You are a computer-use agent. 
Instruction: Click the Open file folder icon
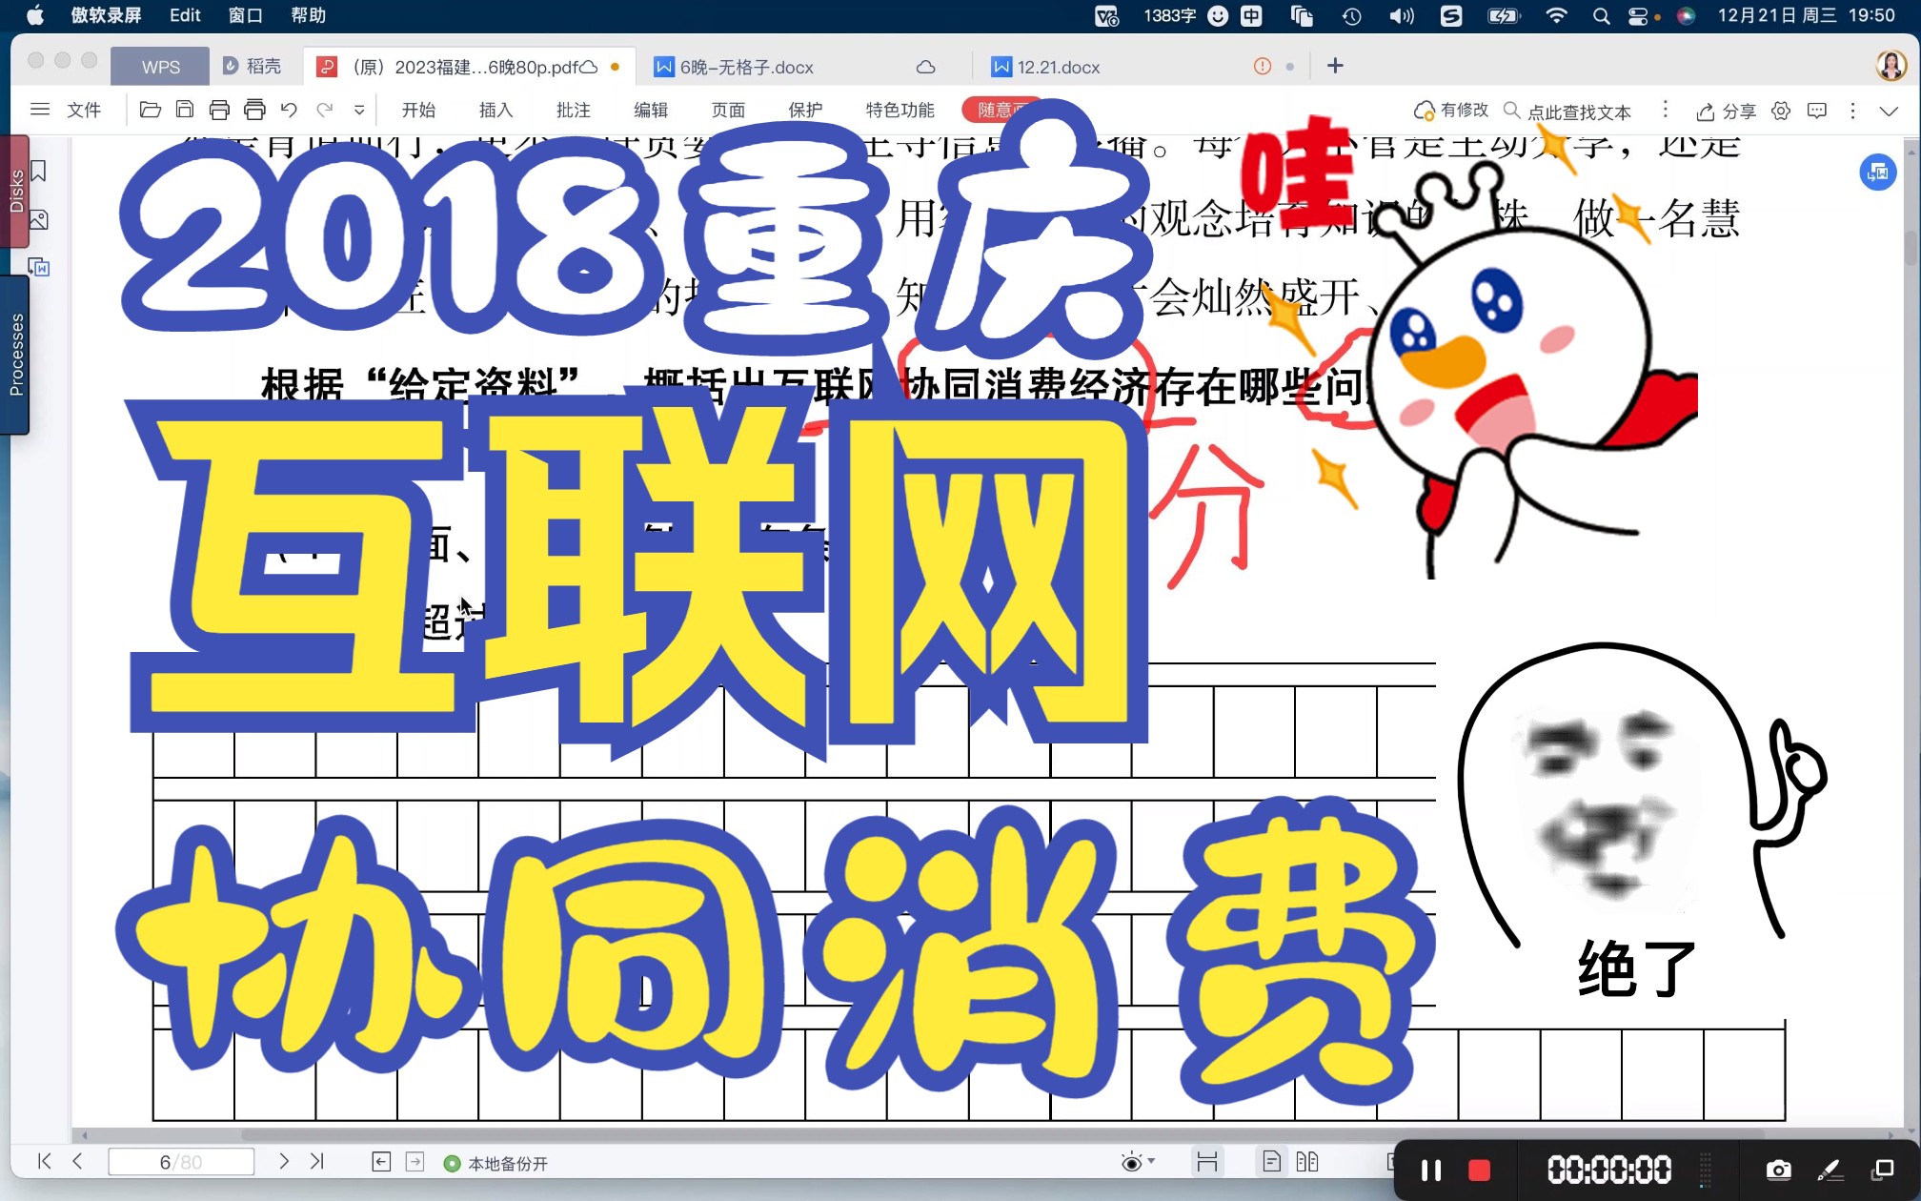coord(150,110)
